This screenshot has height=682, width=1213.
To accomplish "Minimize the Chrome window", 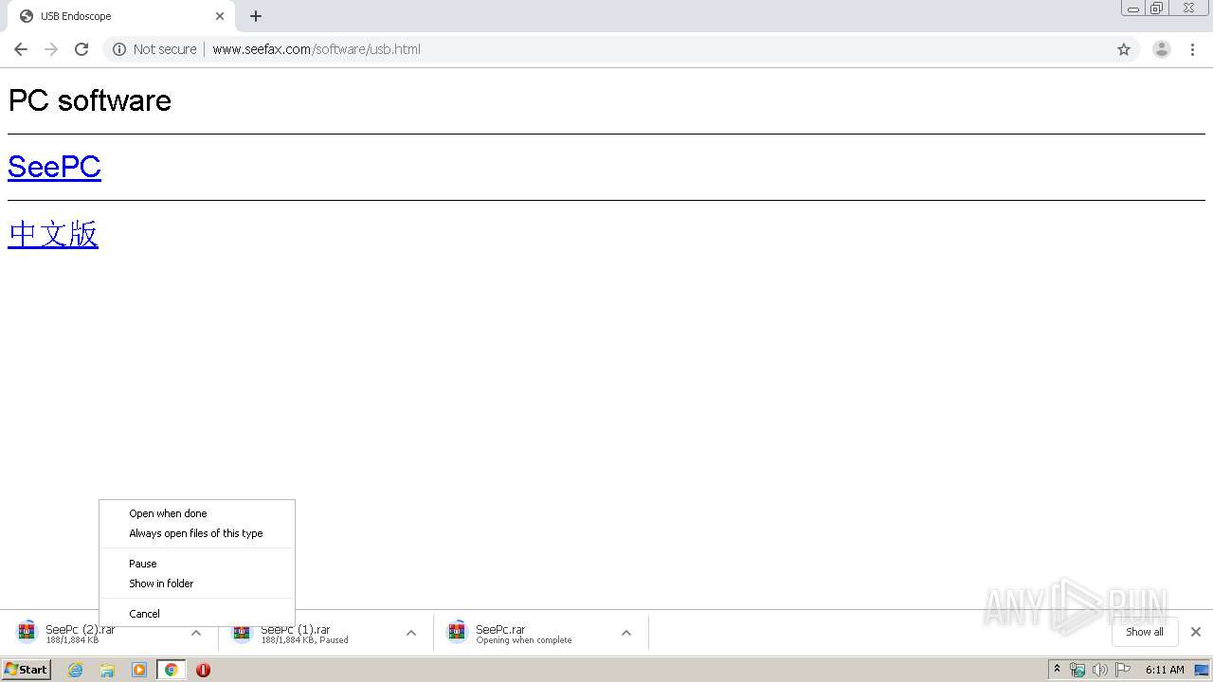I will [1133, 8].
